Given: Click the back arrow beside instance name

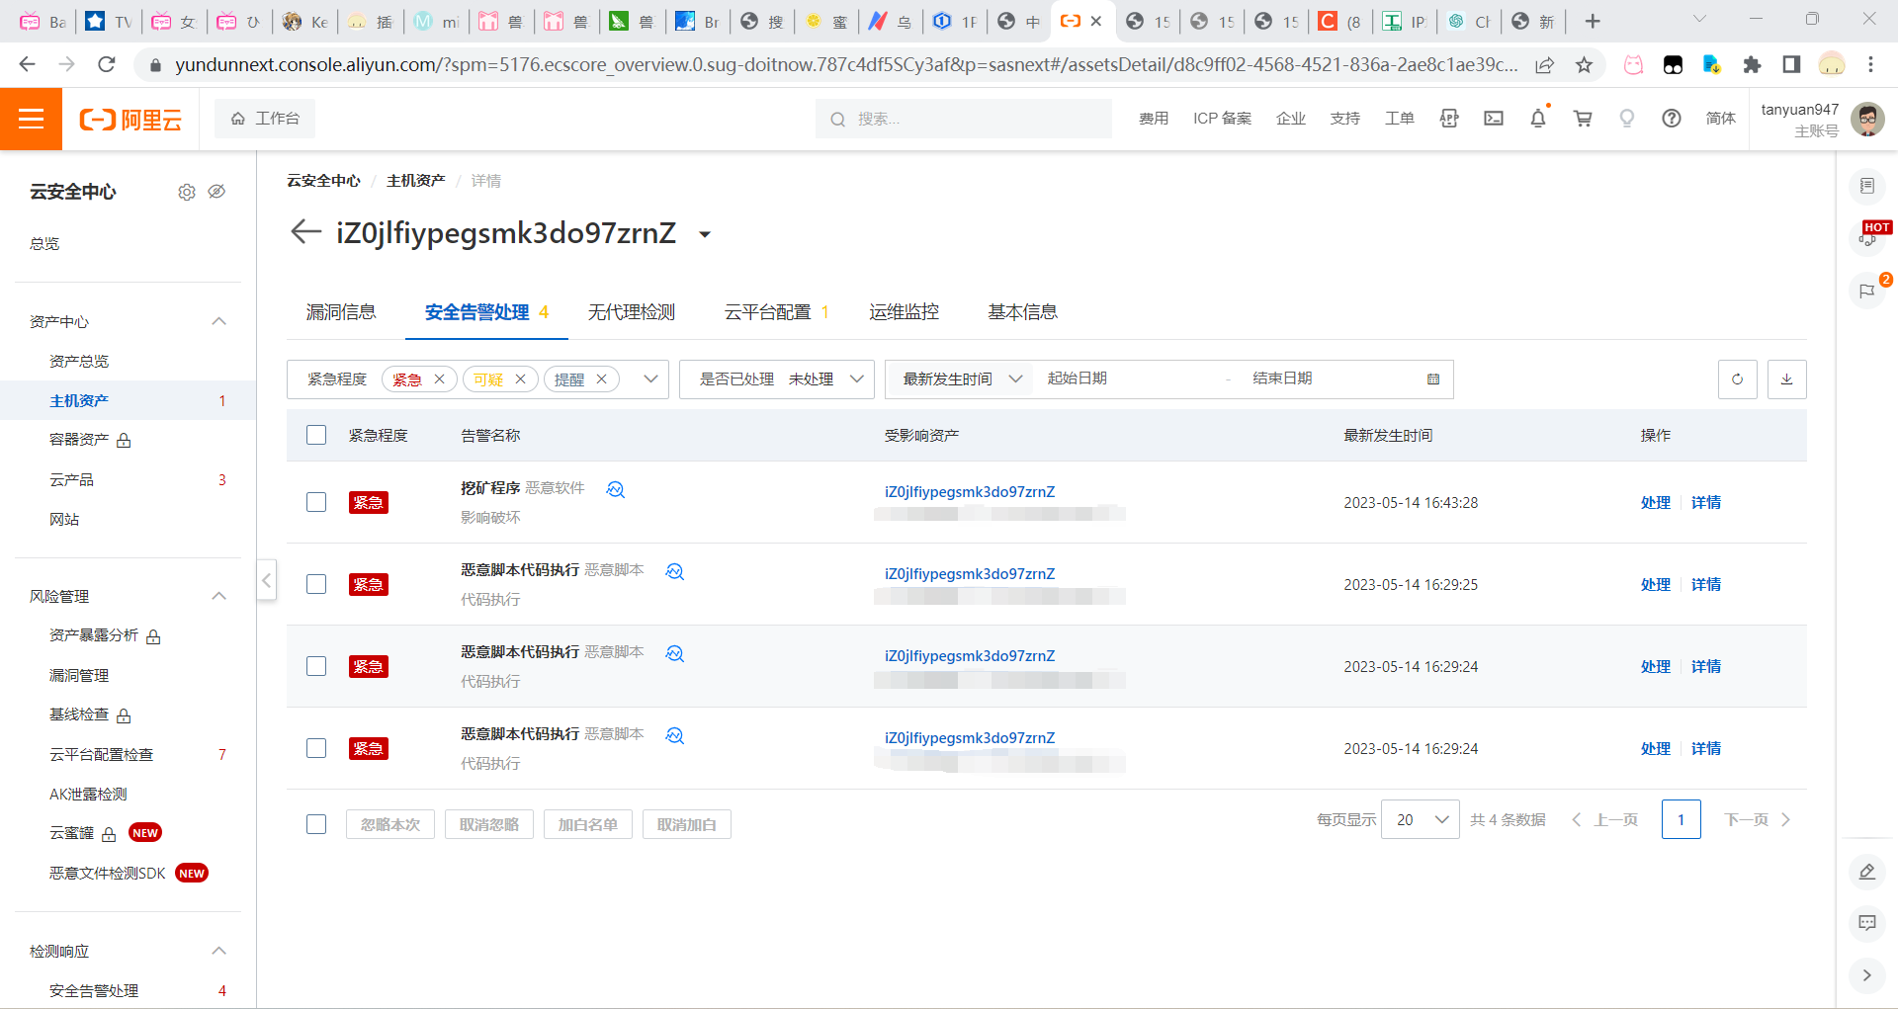Looking at the screenshot, I should [x=305, y=232].
